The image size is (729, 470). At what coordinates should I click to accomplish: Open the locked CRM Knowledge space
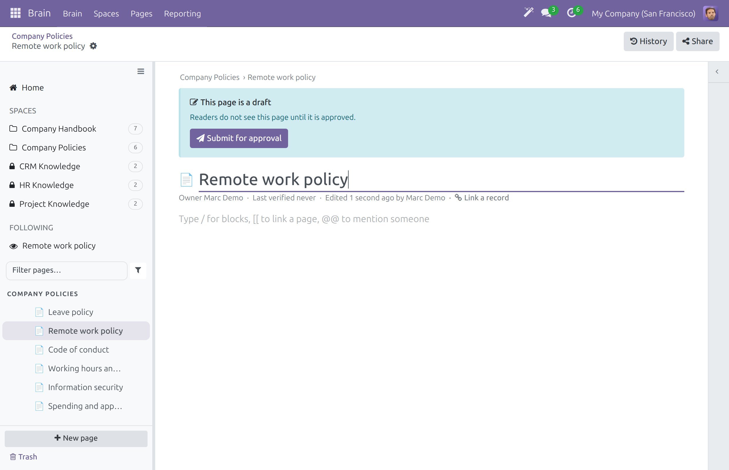[x=76, y=166]
